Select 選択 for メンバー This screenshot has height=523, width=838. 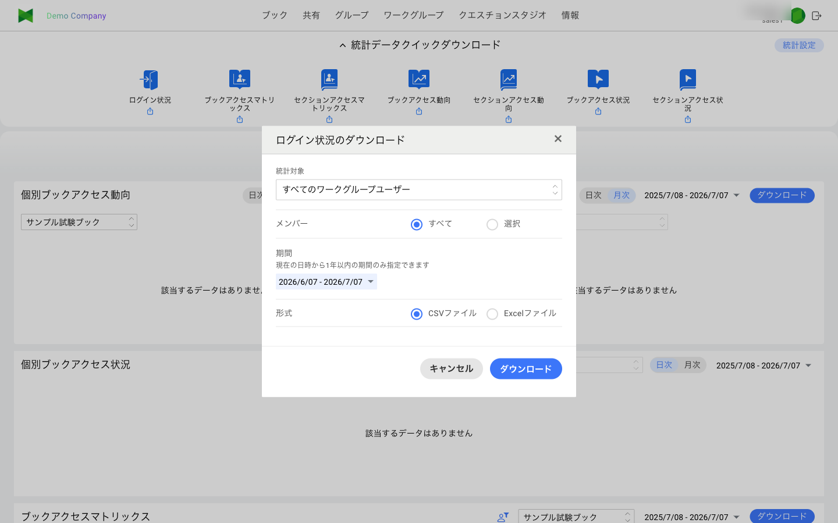pos(492,224)
